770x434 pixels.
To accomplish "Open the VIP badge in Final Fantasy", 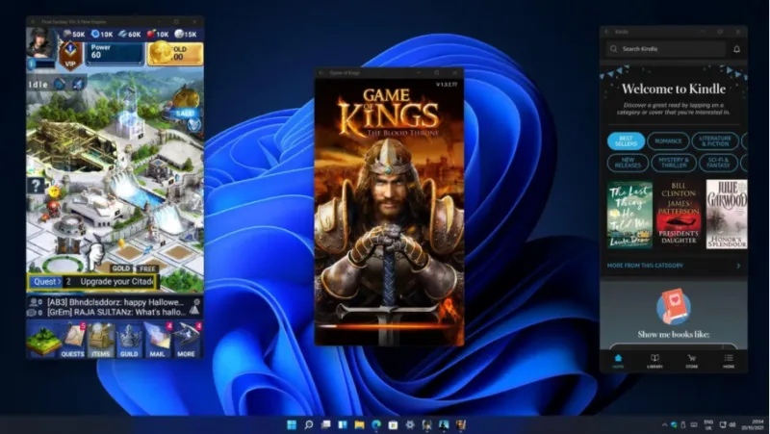I will [70, 56].
